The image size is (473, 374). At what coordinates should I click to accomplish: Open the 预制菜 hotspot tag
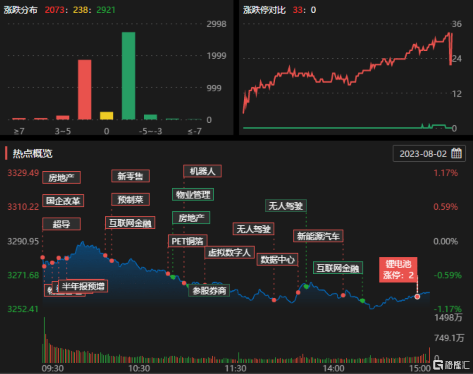(130, 199)
